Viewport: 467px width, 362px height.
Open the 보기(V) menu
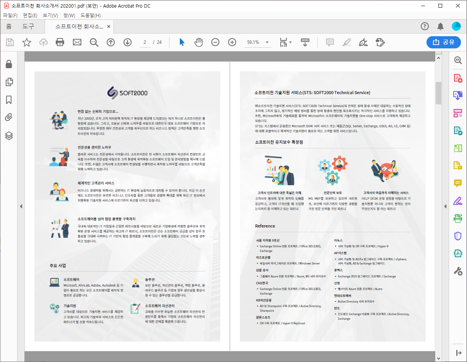coord(50,15)
